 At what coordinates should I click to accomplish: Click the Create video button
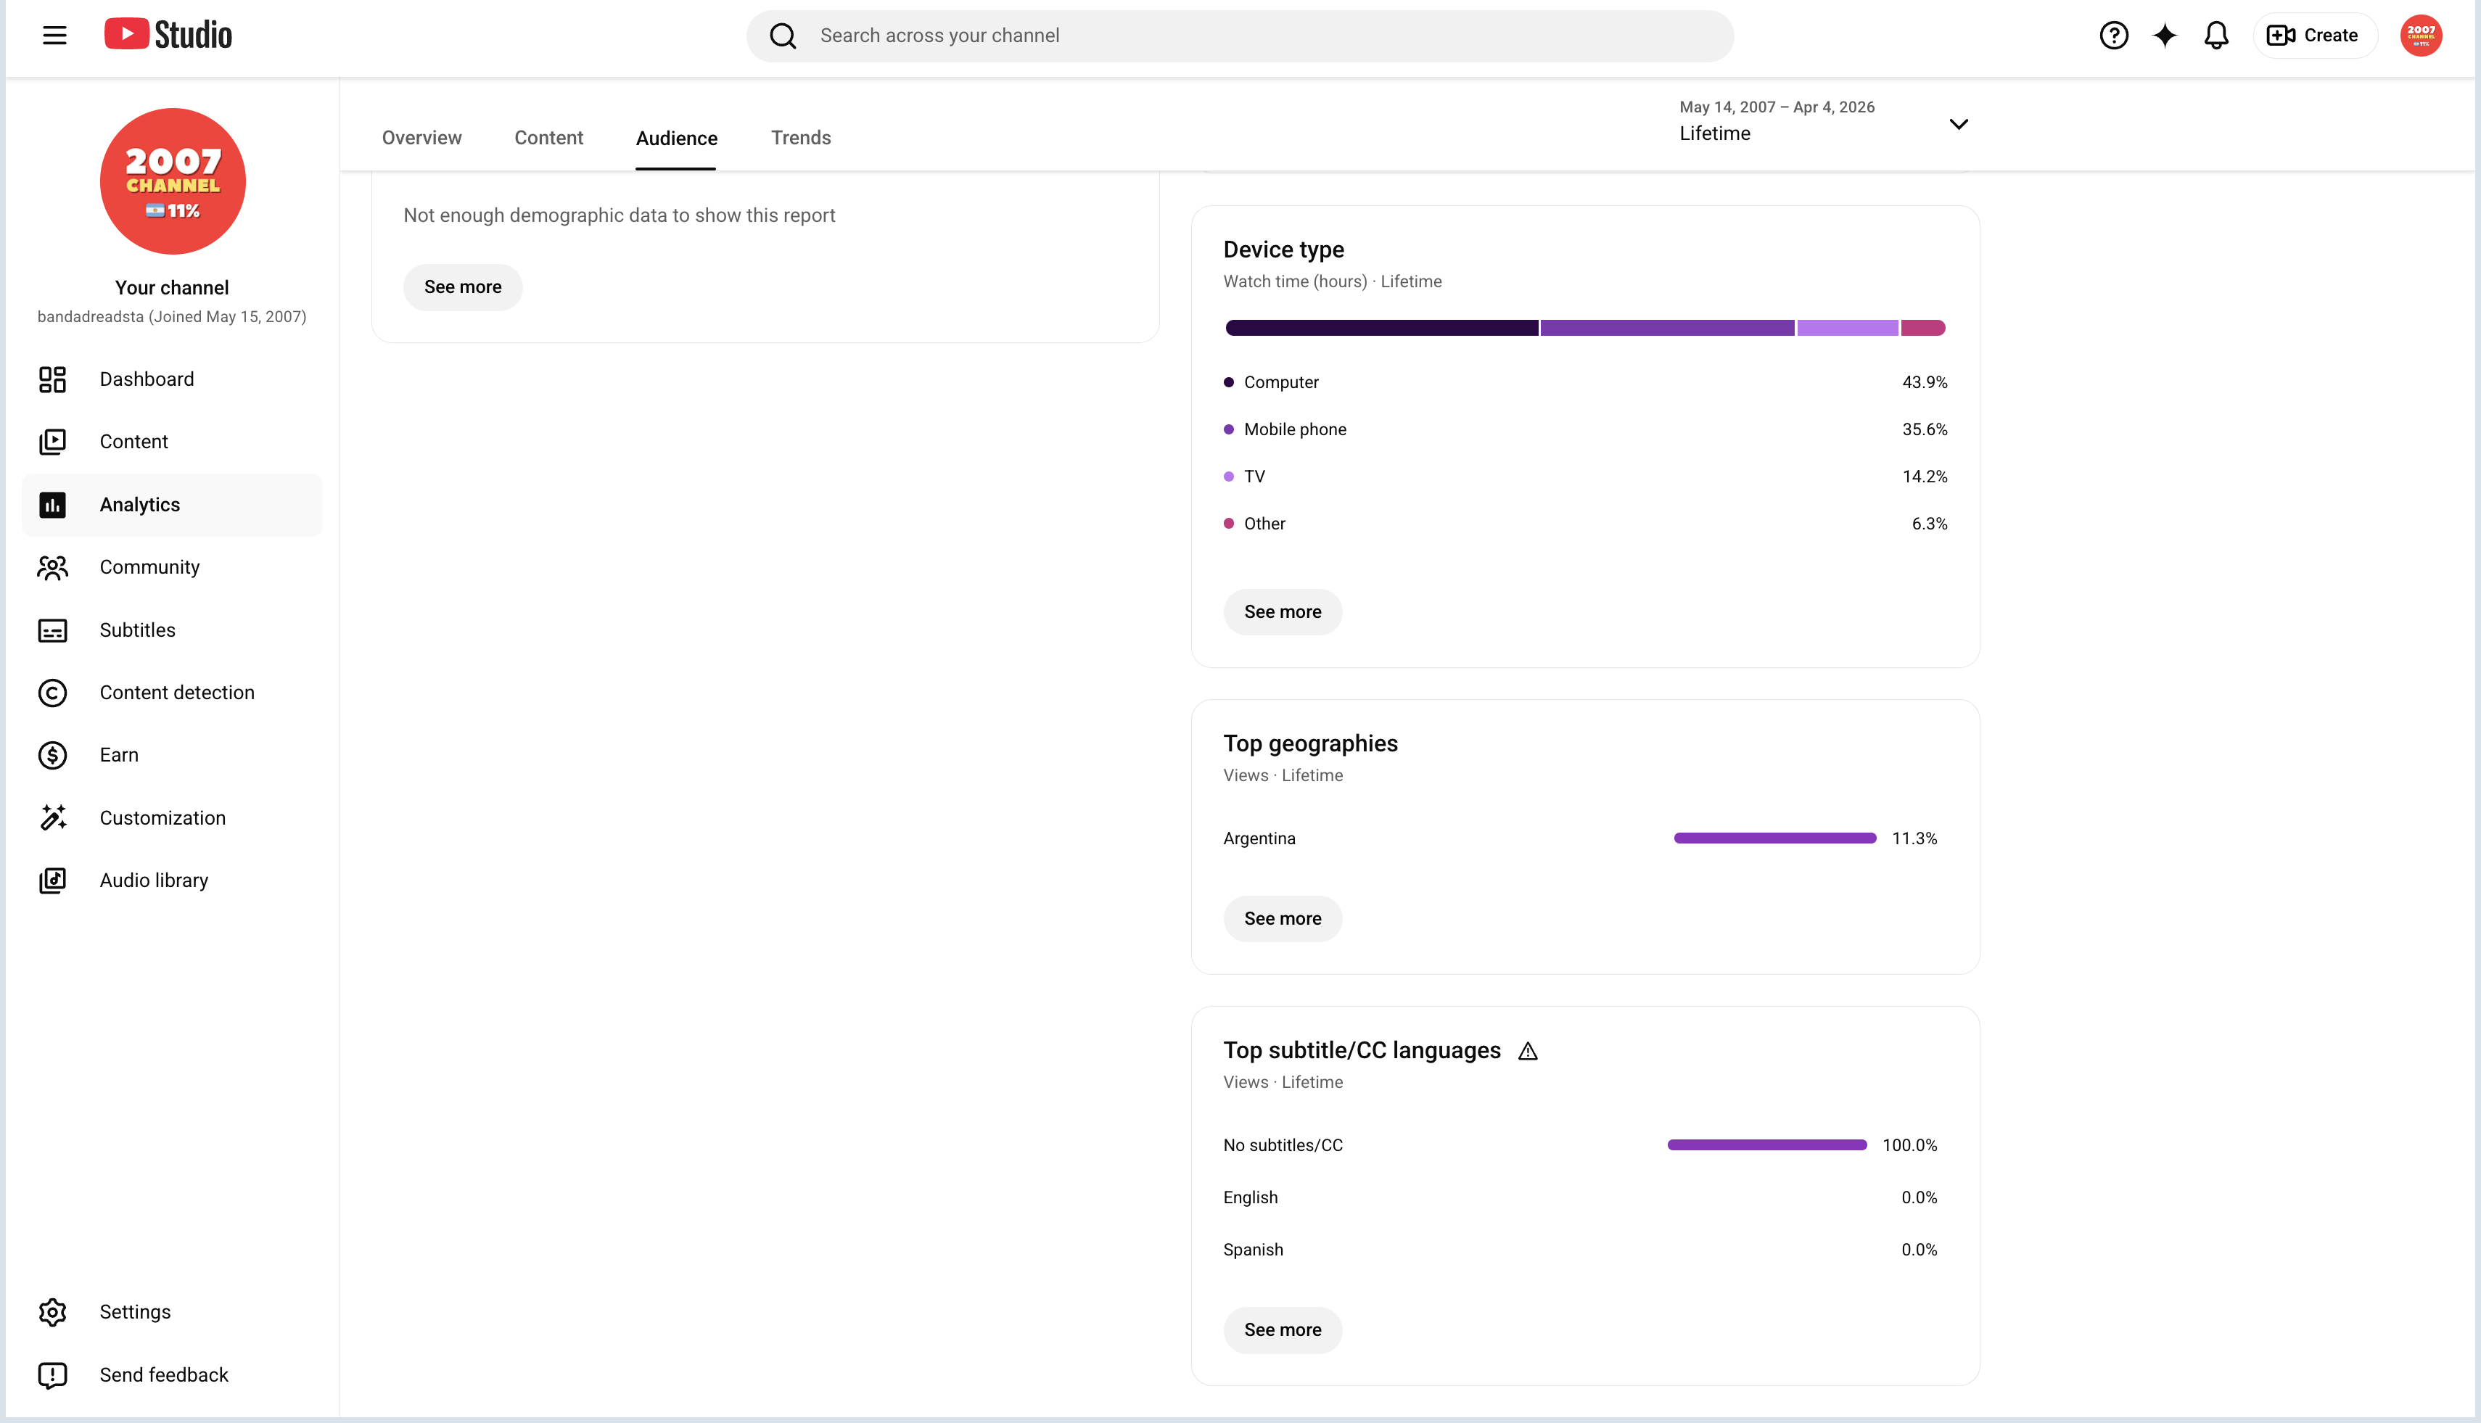pos(2314,36)
